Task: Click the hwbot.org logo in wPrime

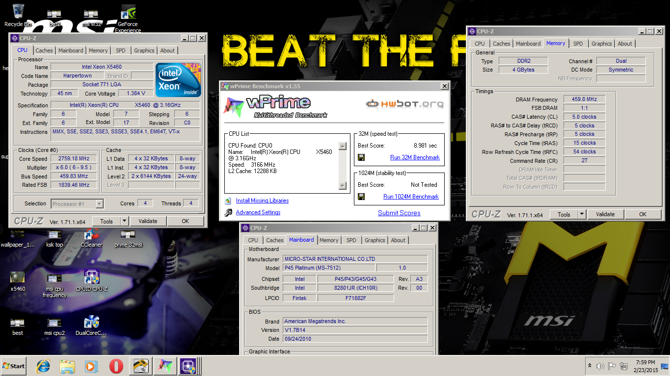Action: (x=405, y=103)
